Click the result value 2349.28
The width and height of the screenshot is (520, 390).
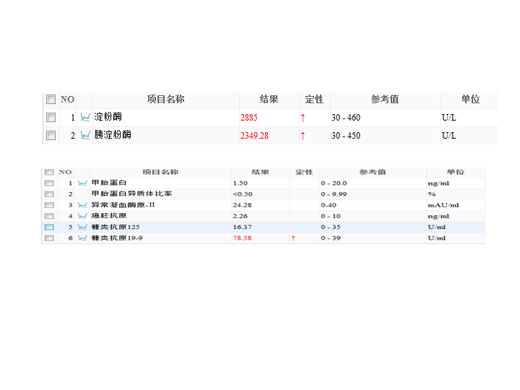pyautogui.click(x=254, y=136)
